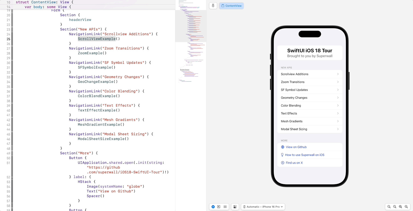Click the Subviews marker in minimap
The image size is (413, 211).
coord(185,70)
